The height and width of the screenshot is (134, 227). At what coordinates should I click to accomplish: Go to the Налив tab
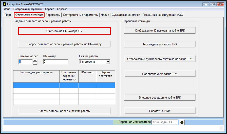pos(105,15)
